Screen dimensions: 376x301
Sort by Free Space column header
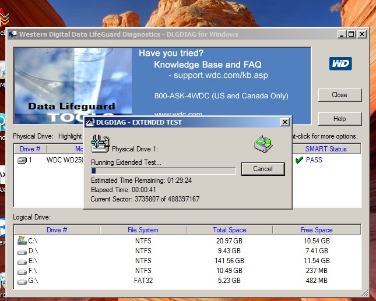pos(317,230)
